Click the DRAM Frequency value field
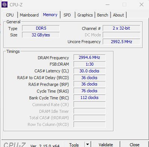149x147 pixels. pos(89,57)
